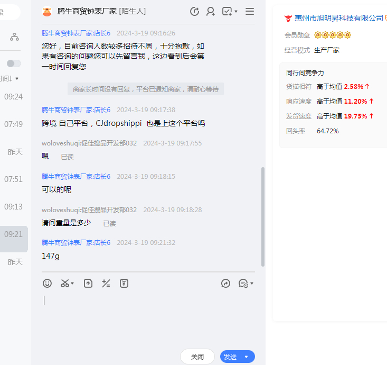The width and height of the screenshot is (387, 365).
Task: Open chat history clock icon in header
Action: (194, 12)
